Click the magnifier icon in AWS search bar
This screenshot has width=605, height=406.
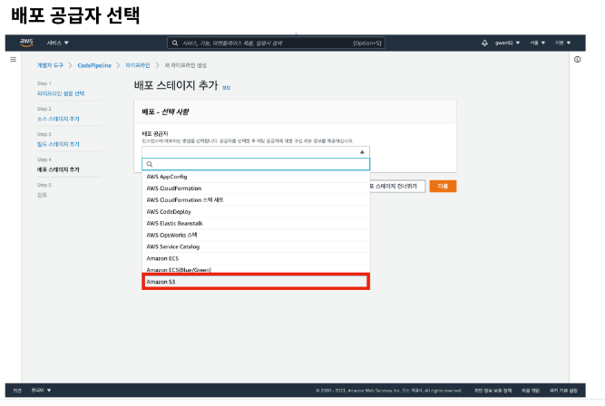[x=175, y=43]
